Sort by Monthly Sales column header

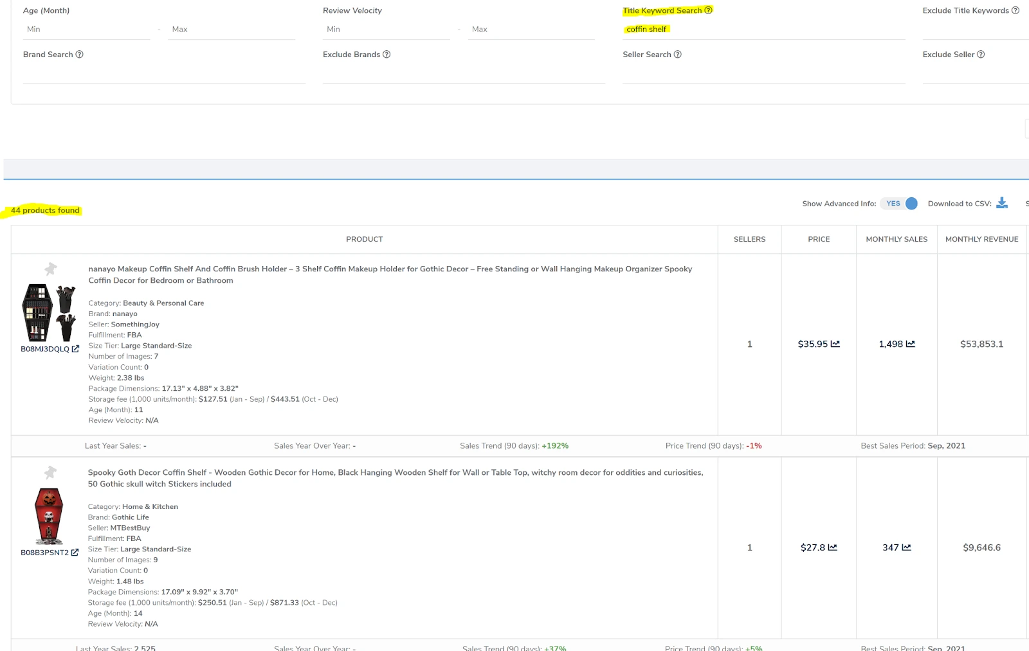coord(896,239)
